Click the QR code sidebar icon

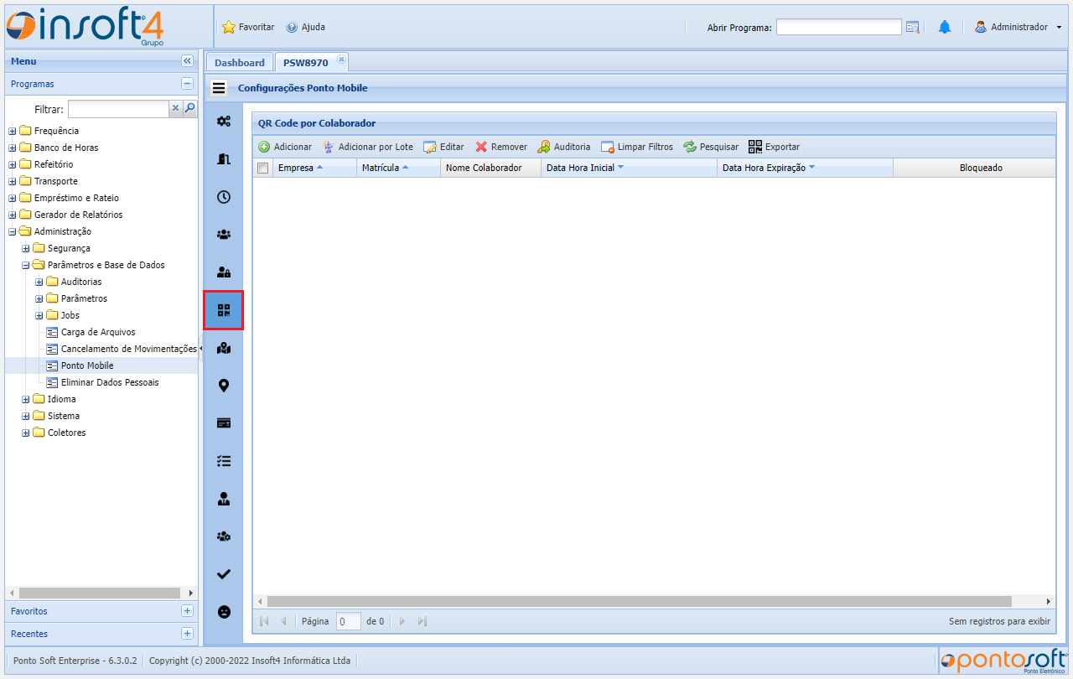[x=223, y=310]
